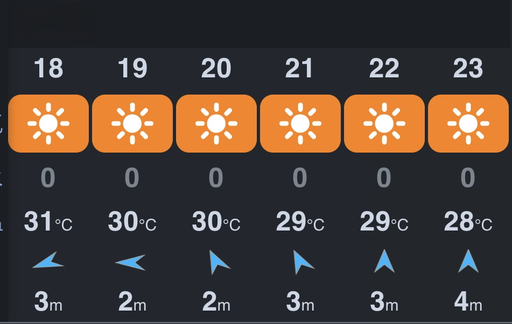Click the 31°C temperature reading
This screenshot has height=324, width=512.
(48, 222)
